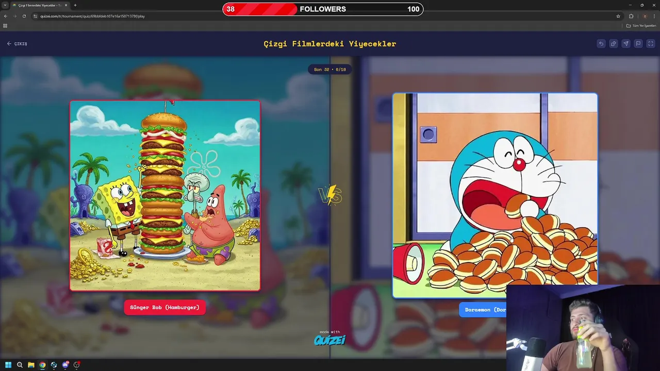Open the Chrome profile avatar icon

click(x=645, y=16)
